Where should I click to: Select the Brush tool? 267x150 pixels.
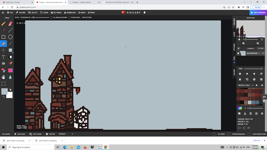[3, 30]
